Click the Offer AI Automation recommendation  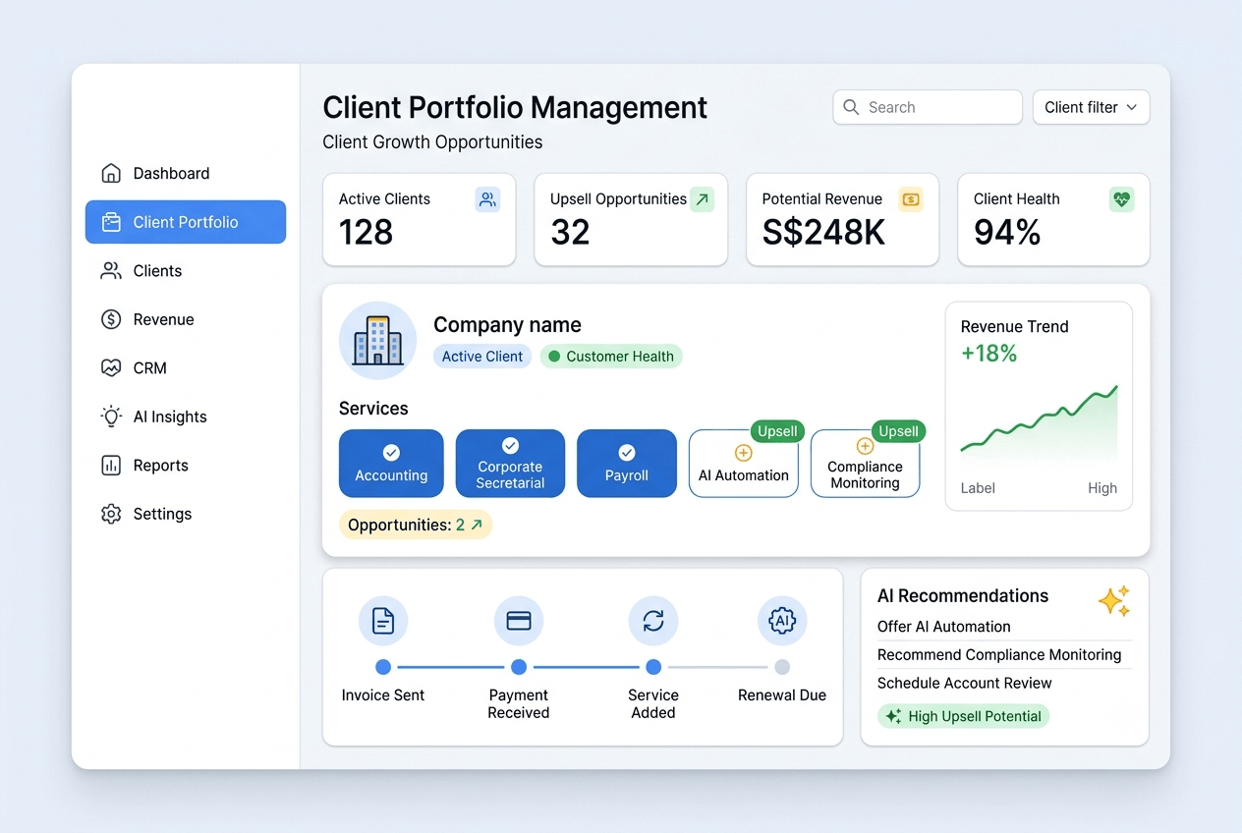point(944,627)
